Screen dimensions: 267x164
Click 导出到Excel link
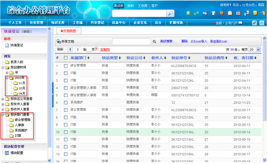click(x=219, y=42)
